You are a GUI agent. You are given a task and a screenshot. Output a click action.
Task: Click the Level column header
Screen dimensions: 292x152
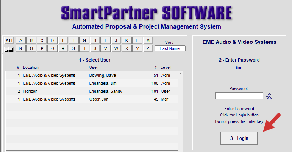[x=166, y=67]
